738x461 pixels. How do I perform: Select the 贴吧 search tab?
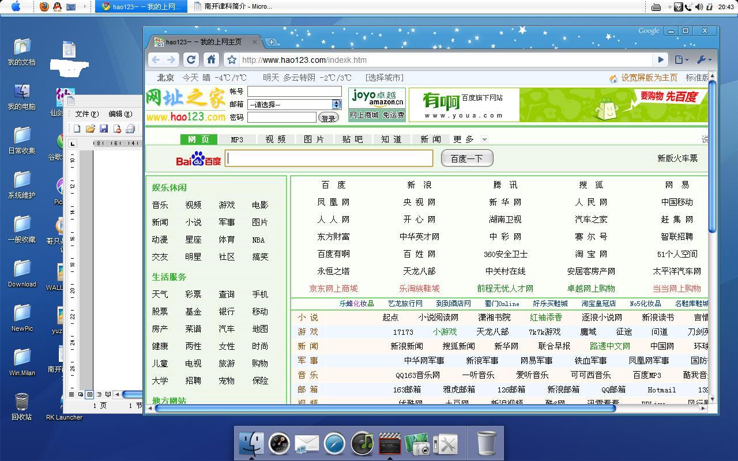[x=353, y=139]
